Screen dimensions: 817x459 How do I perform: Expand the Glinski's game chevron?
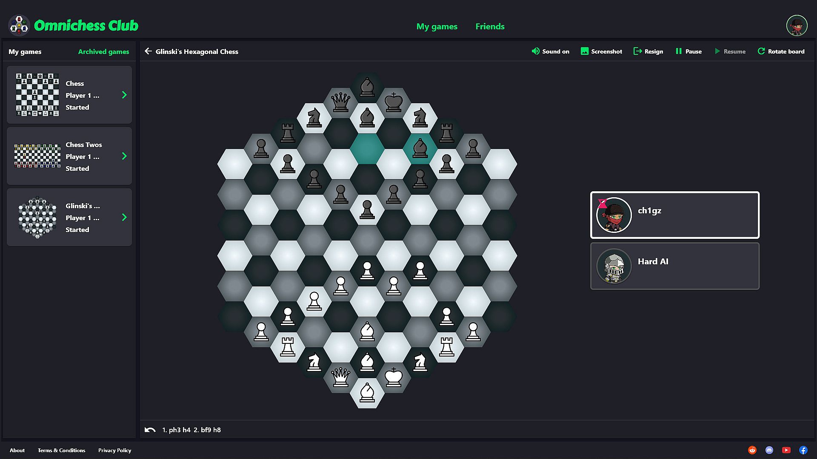click(124, 218)
